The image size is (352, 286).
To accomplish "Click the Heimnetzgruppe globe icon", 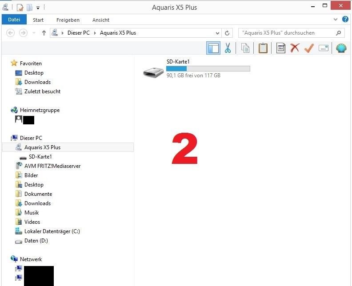I will tap(14, 110).
